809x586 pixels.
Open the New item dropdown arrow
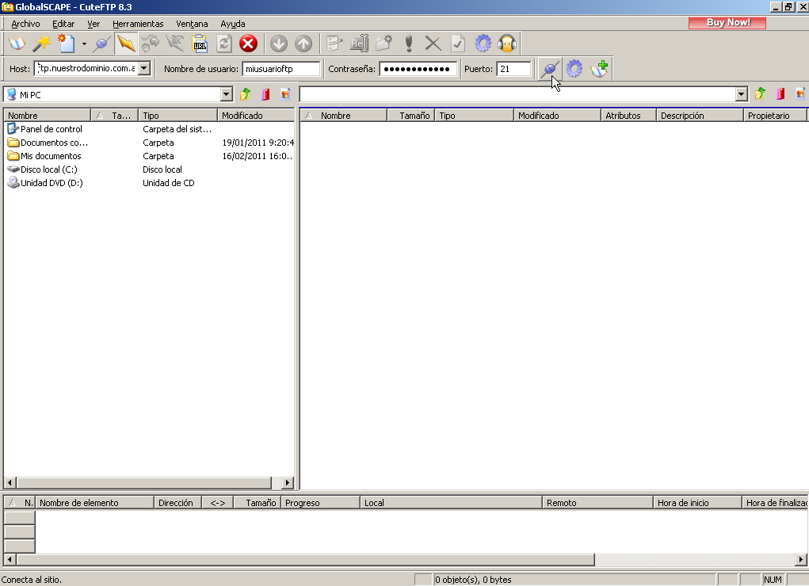pyautogui.click(x=83, y=44)
